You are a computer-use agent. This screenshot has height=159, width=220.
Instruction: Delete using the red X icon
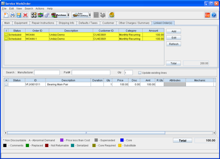point(25,15)
